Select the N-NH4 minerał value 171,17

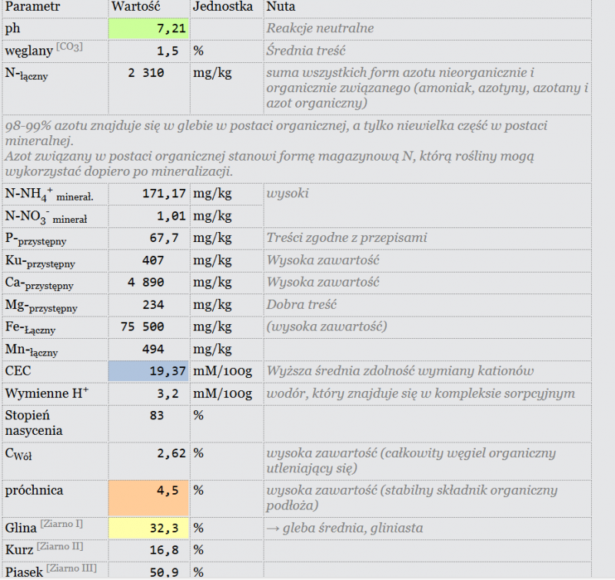pos(164,193)
